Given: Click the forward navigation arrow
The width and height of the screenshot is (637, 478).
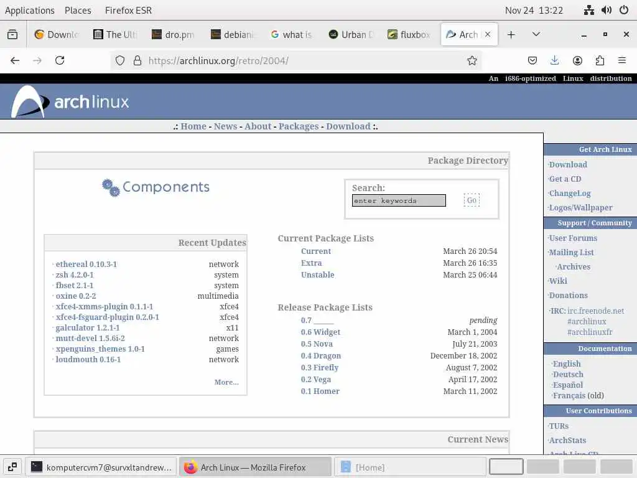Looking at the screenshot, I should 37,60.
